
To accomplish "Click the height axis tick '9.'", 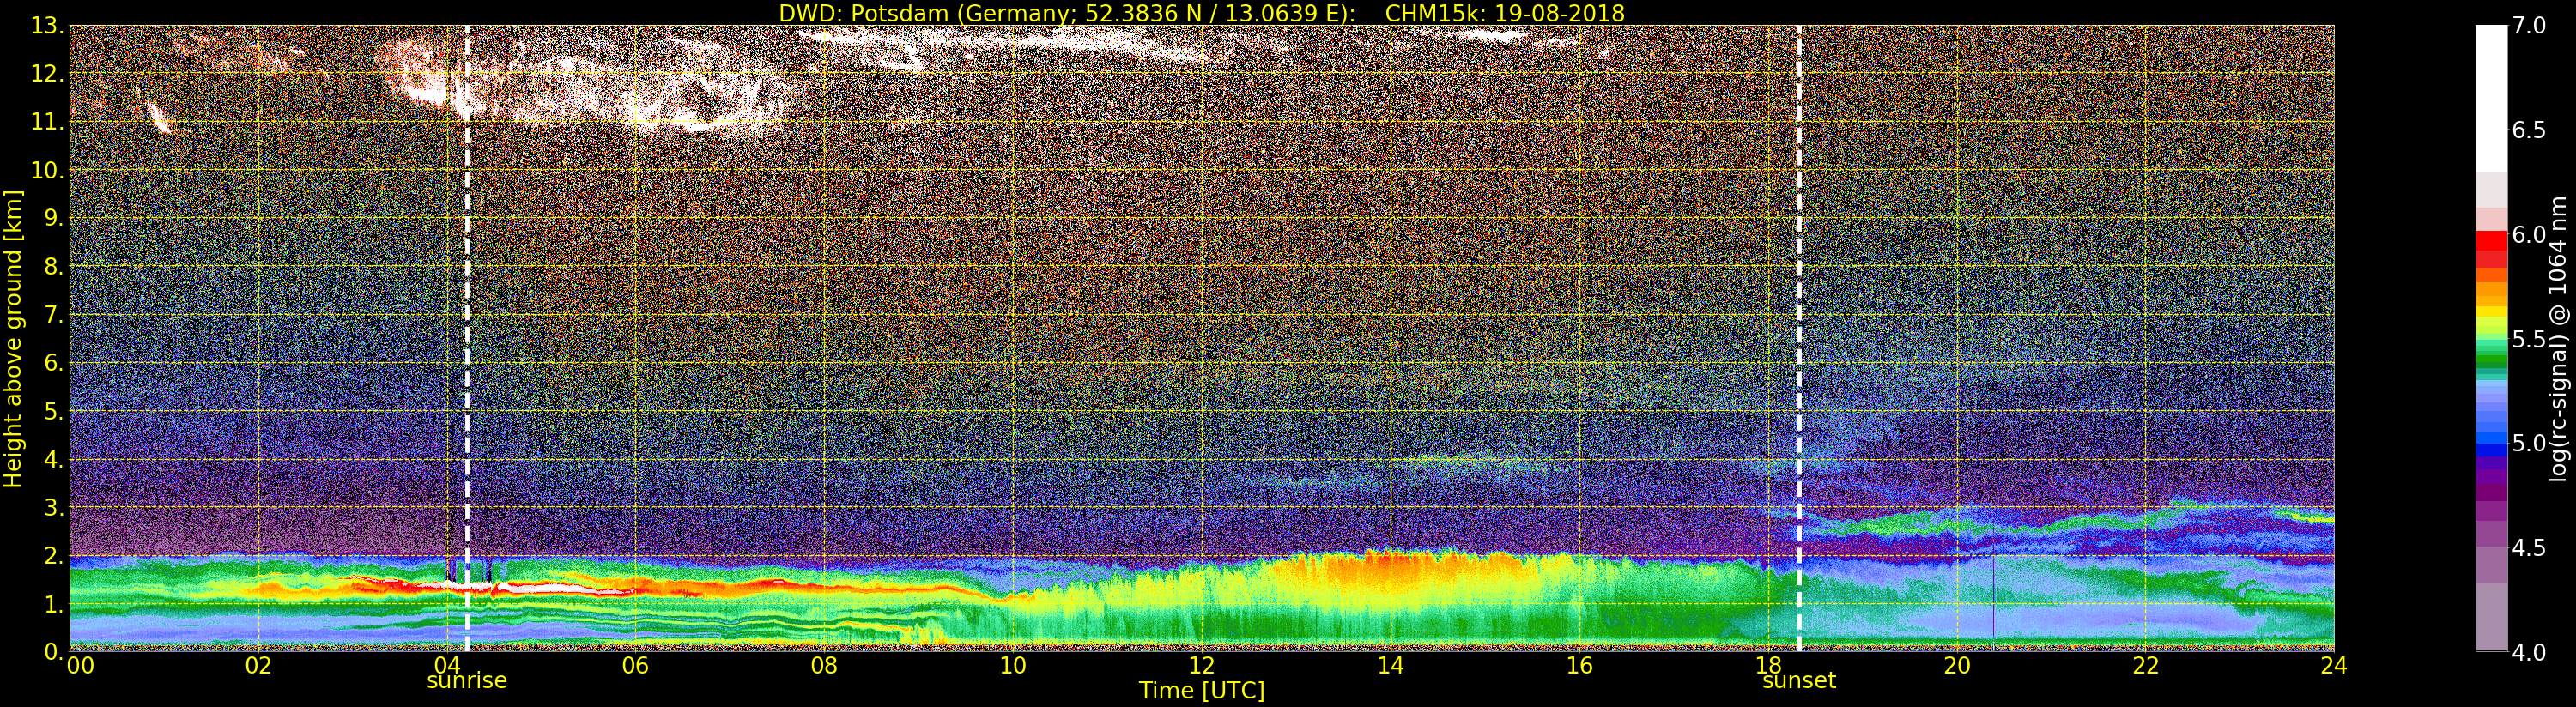I will (53, 218).
